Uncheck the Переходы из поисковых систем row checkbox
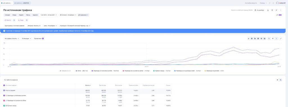Viewport: 288px width, 107px height. click(4, 96)
